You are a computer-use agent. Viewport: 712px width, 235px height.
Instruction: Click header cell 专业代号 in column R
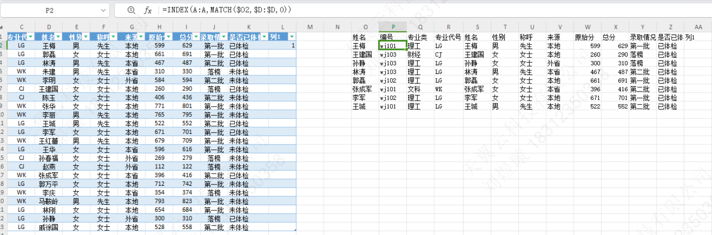[x=448, y=38]
